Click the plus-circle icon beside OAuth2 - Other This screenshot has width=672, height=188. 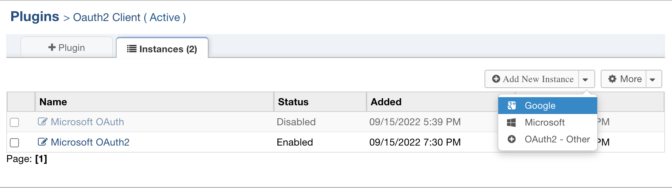click(512, 139)
